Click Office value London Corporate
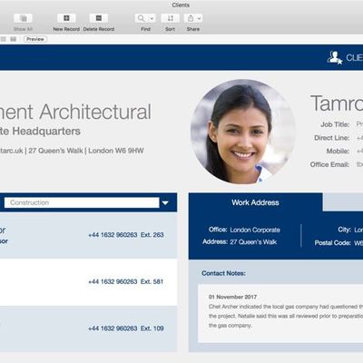This screenshot has height=363, width=363. (255, 230)
